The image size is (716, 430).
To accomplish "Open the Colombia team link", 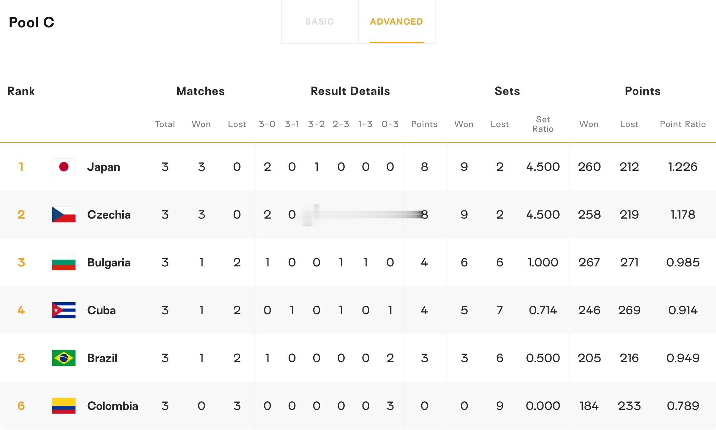I will pyautogui.click(x=113, y=406).
